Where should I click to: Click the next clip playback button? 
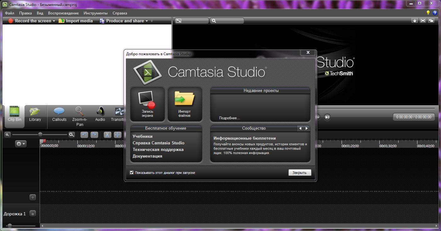coord(327,117)
